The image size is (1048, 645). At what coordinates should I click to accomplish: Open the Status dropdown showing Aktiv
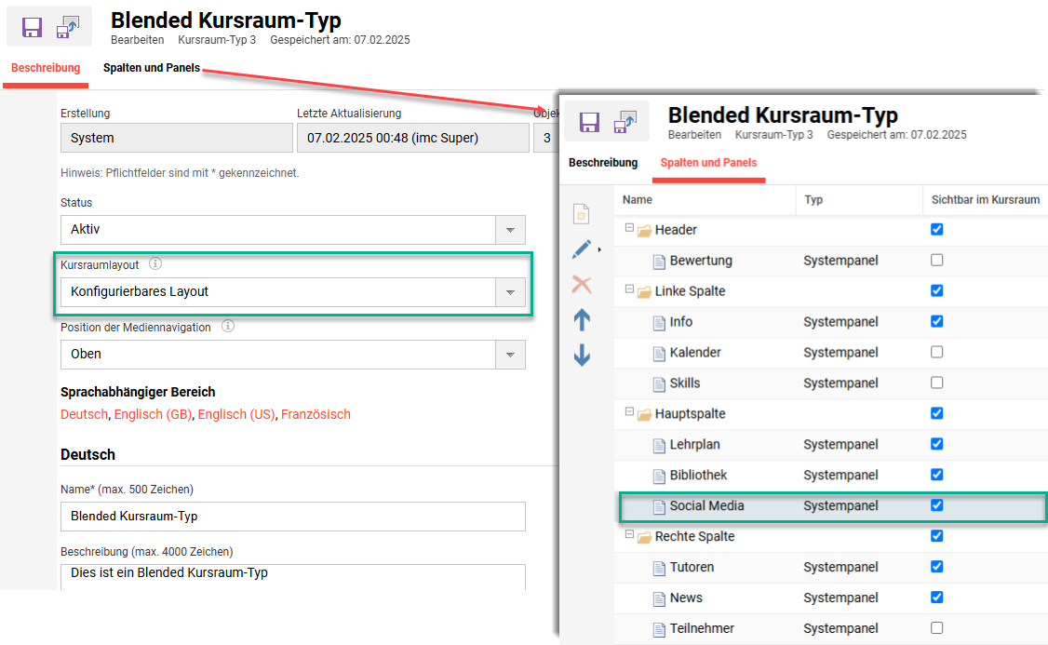[x=509, y=230]
